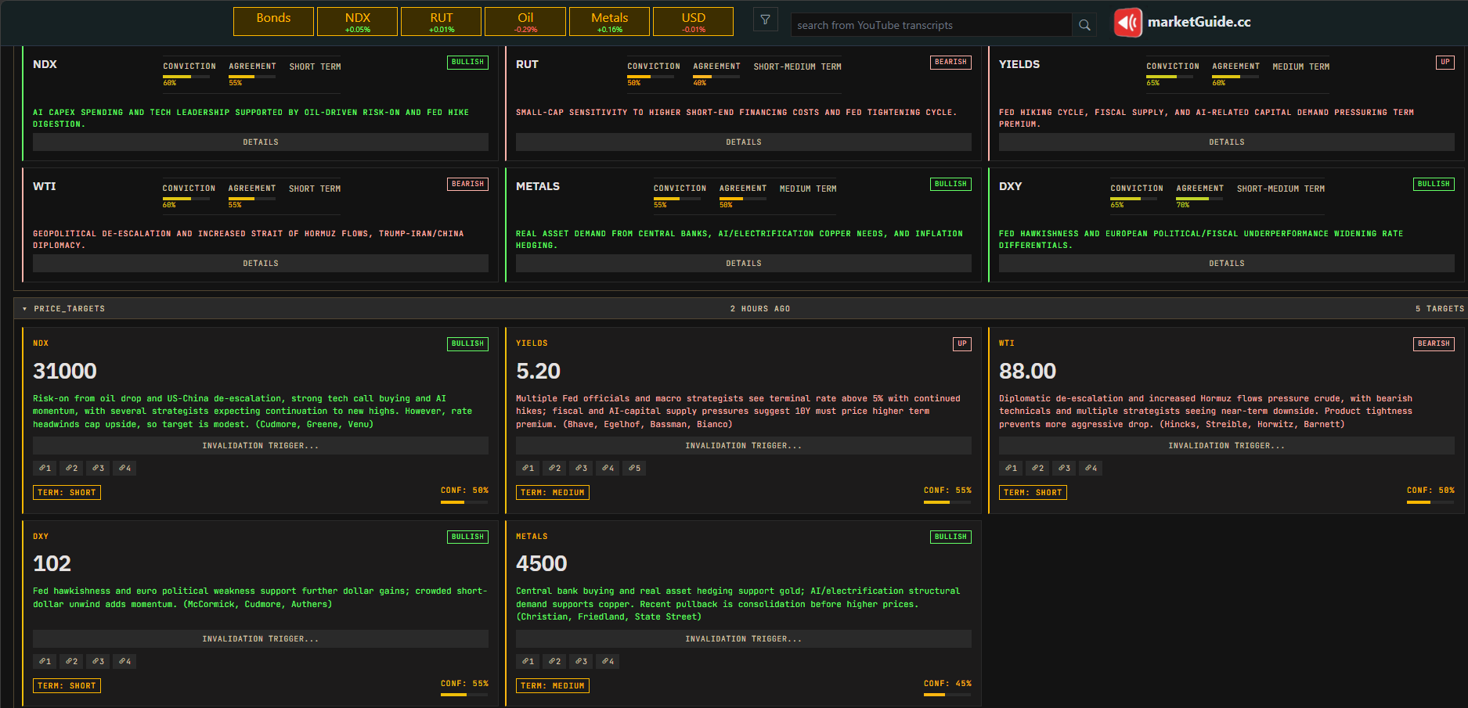Click the BULLISH badge on DXY 102 card
Viewport: 1468px width, 708px height.
[x=467, y=537]
